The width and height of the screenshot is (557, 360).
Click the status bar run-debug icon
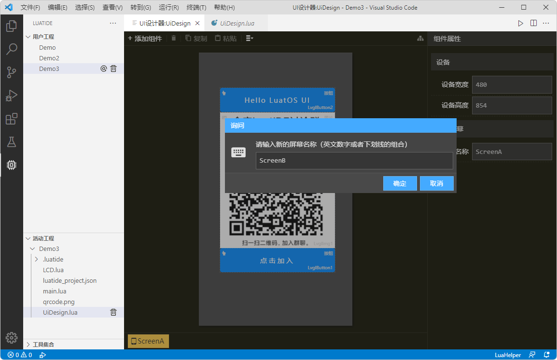[42, 355]
